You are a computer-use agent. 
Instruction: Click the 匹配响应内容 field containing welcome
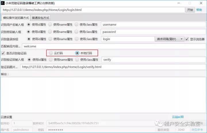[114, 46]
